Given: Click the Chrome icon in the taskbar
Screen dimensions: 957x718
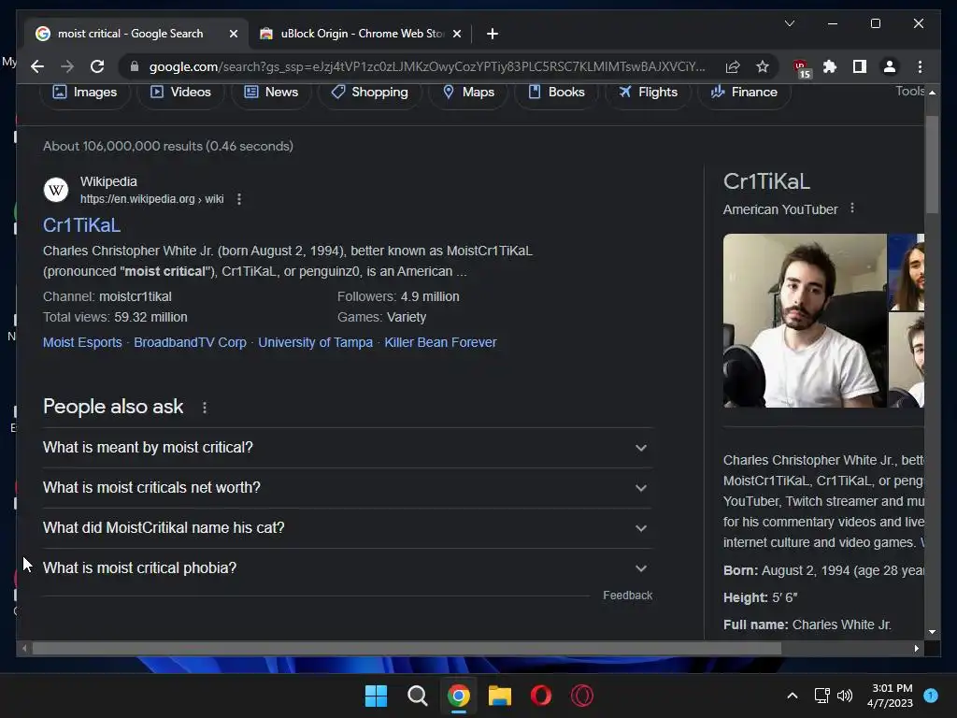Looking at the screenshot, I should (458, 696).
